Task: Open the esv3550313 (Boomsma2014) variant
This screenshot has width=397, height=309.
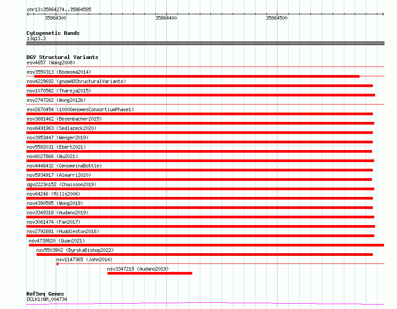Action: [x=59, y=72]
